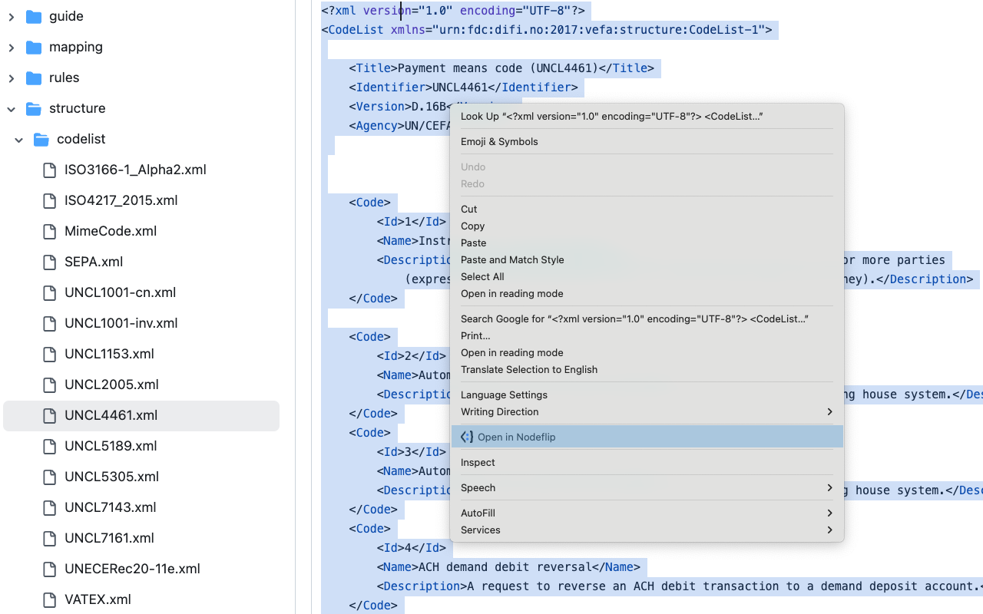Open the Speech submenu arrow
The height and width of the screenshot is (614, 983).
pyautogui.click(x=829, y=487)
